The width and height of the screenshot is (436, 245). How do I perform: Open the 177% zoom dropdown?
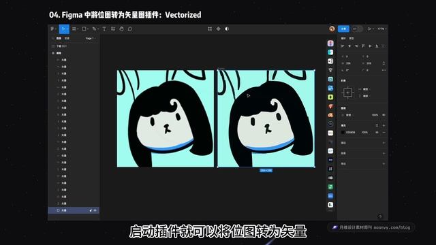[381, 29]
